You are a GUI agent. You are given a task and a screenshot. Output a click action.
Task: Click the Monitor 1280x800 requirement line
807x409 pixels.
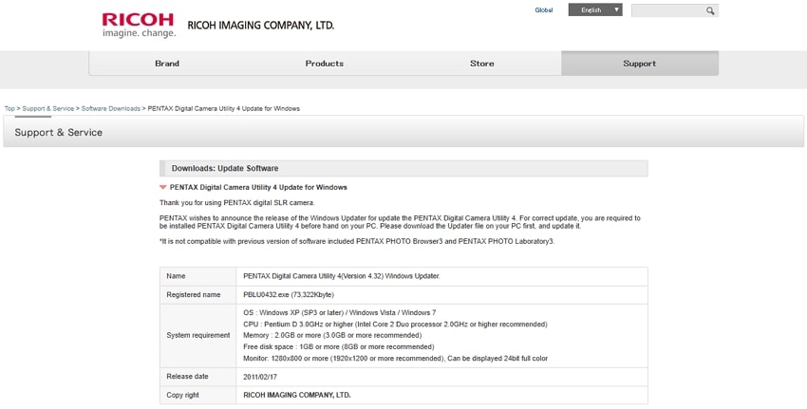[x=395, y=358]
